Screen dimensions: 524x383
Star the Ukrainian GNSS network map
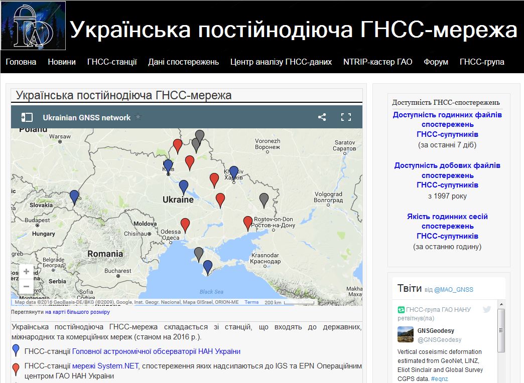(139, 117)
